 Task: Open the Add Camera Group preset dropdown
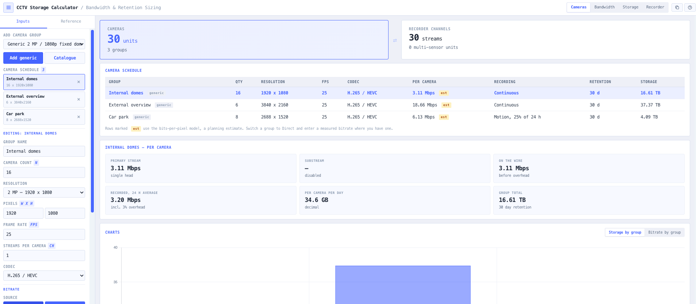[44, 44]
